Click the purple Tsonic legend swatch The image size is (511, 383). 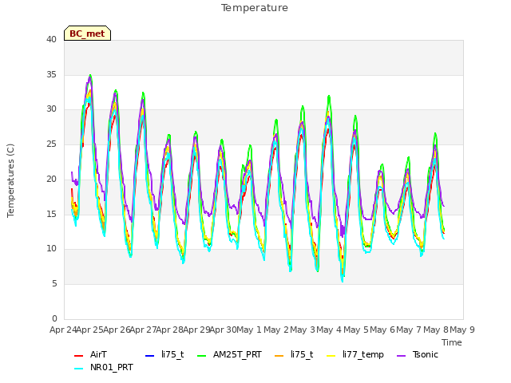tap(401, 355)
